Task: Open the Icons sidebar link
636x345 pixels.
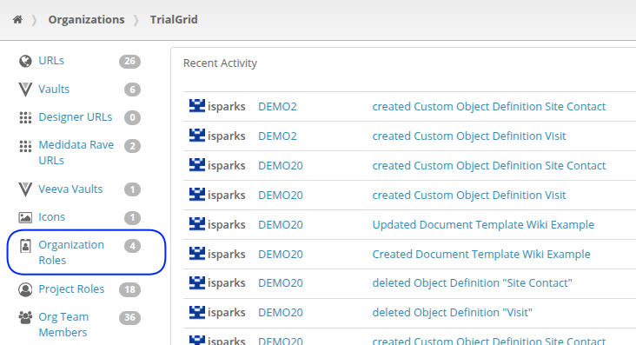Action: 51,216
